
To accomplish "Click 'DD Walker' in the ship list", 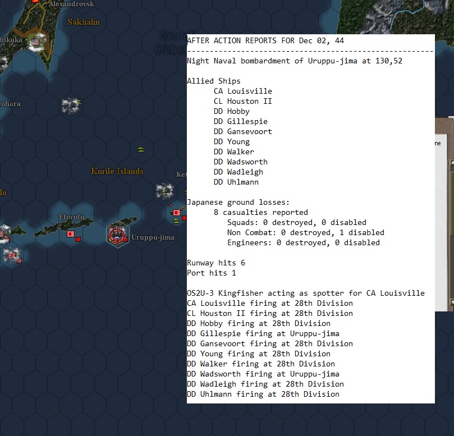I will click(x=234, y=152).
